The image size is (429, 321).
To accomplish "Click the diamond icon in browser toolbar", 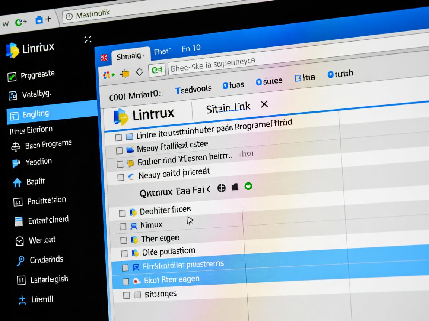I will pyautogui.click(x=139, y=72).
